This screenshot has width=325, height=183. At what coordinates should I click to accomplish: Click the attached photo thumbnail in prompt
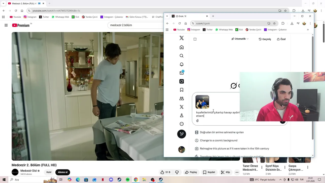pos(202,102)
